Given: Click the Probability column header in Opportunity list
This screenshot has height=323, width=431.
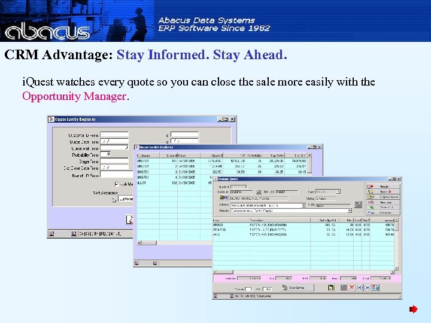Looking at the screenshot, I should click(x=254, y=156).
